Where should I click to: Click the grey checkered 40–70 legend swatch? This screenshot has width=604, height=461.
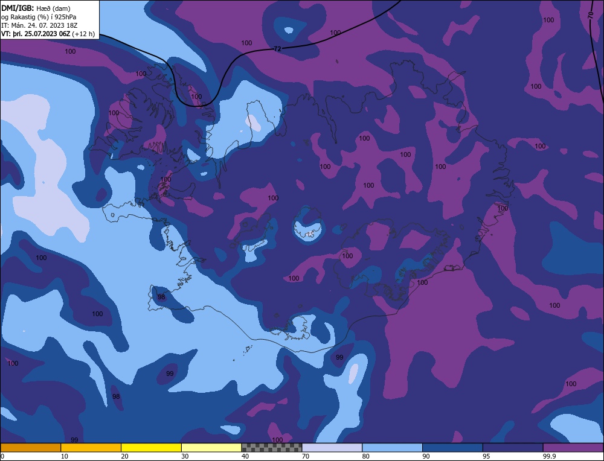click(x=272, y=448)
